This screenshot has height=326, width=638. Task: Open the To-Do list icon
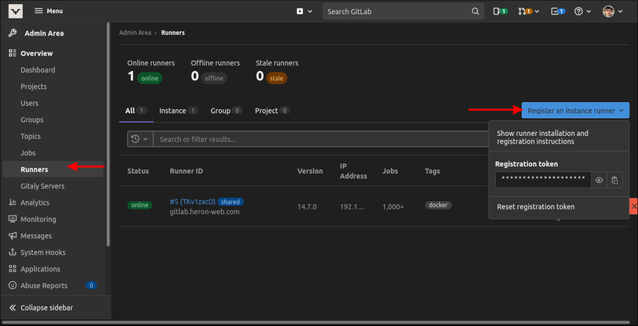[558, 12]
